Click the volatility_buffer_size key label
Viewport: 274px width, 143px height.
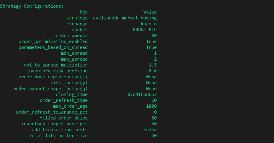tap(58, 136)
